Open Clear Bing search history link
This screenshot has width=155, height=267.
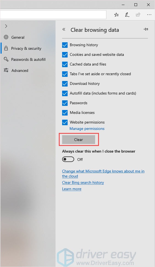coord(83,182)
